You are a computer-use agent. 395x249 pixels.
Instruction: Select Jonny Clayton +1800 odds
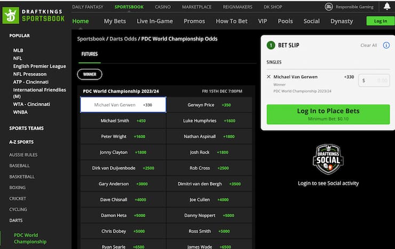coord(123,152)
